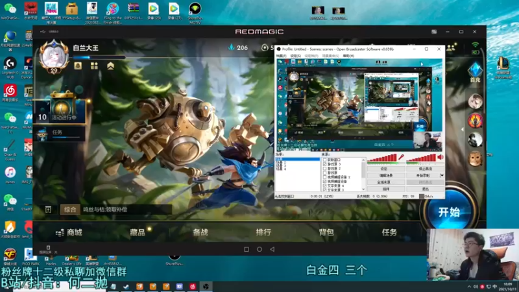
Task: Open the 藏品 collection tab
Action: 138,232
